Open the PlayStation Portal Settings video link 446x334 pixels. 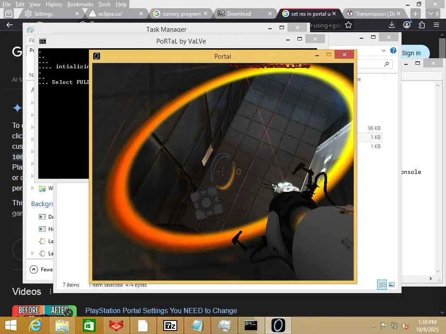tap(161, 311)
